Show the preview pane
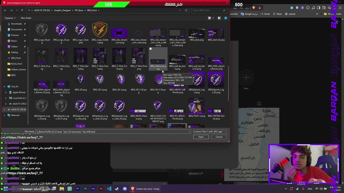 (x=219, y=18)
